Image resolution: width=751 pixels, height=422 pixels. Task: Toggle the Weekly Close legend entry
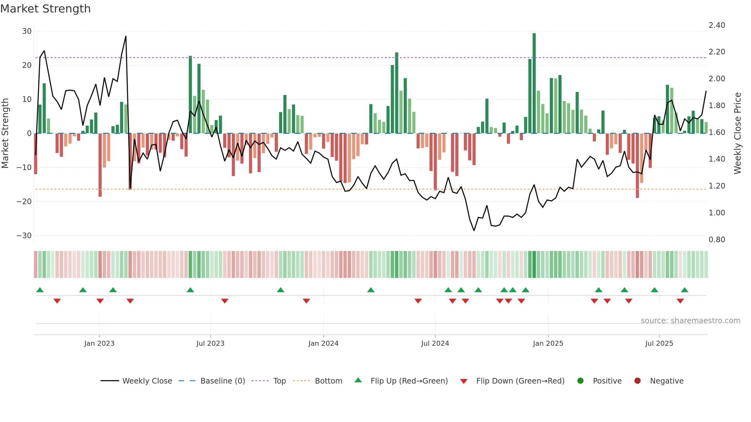[136, 381]
